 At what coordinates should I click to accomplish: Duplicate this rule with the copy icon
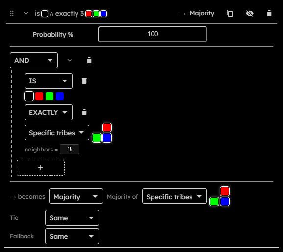[230, 13]
